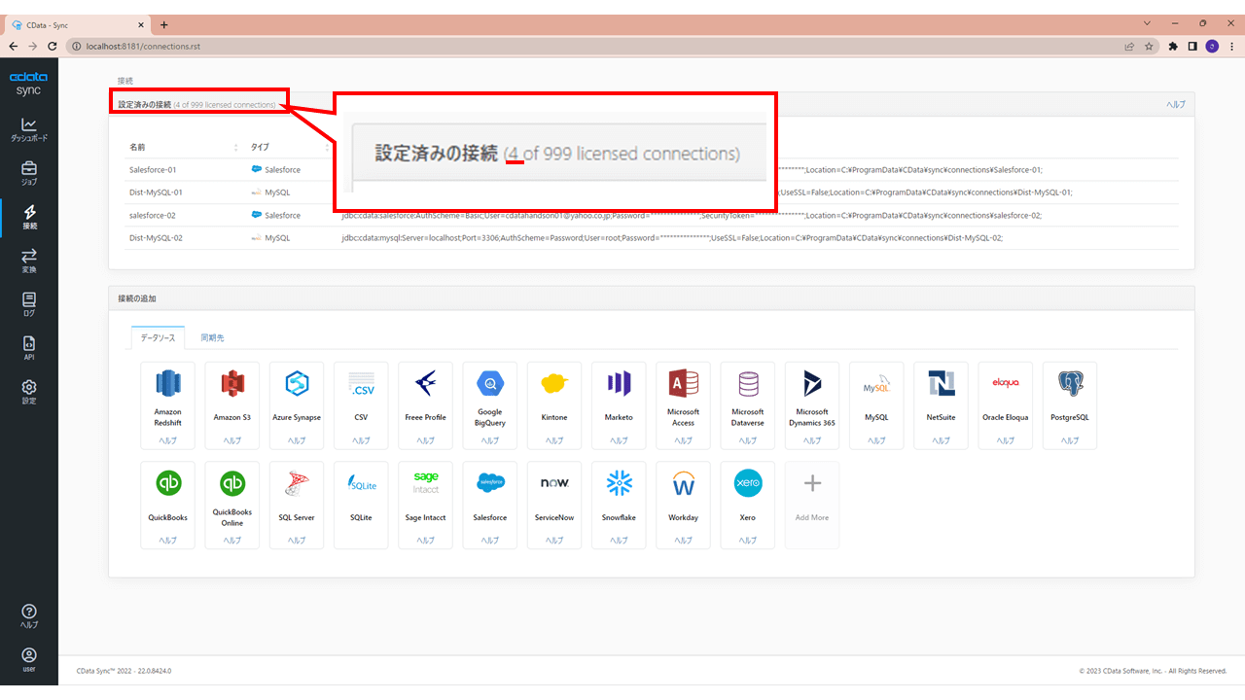Add an Amazon S3 connection
Viewport: 1245px width, 700px height.
coord(232,405)
